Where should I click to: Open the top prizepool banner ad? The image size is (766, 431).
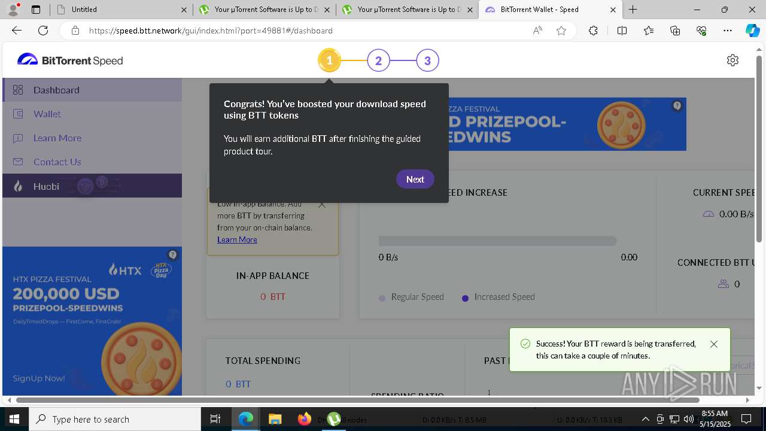pyautogui.click(x=567, y=124)
